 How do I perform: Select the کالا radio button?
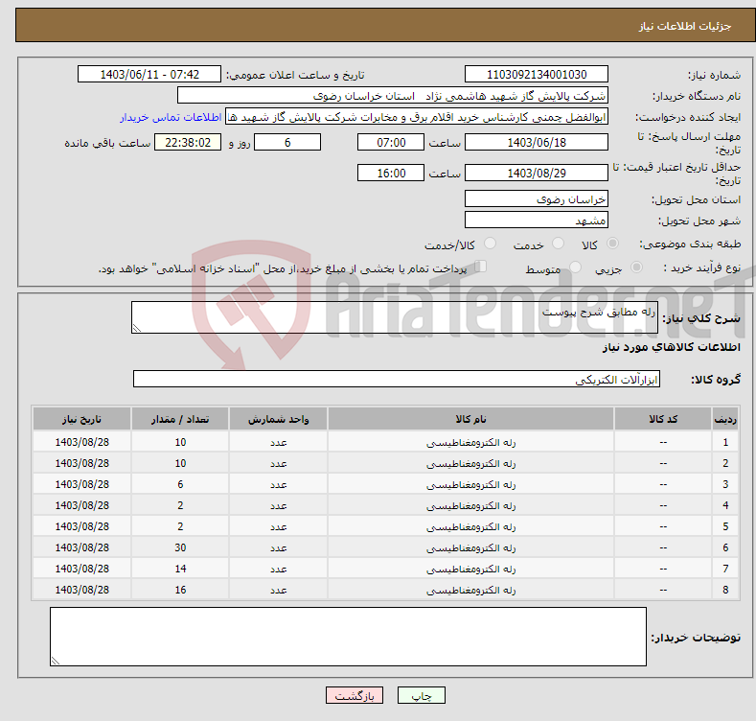(612, 244)
